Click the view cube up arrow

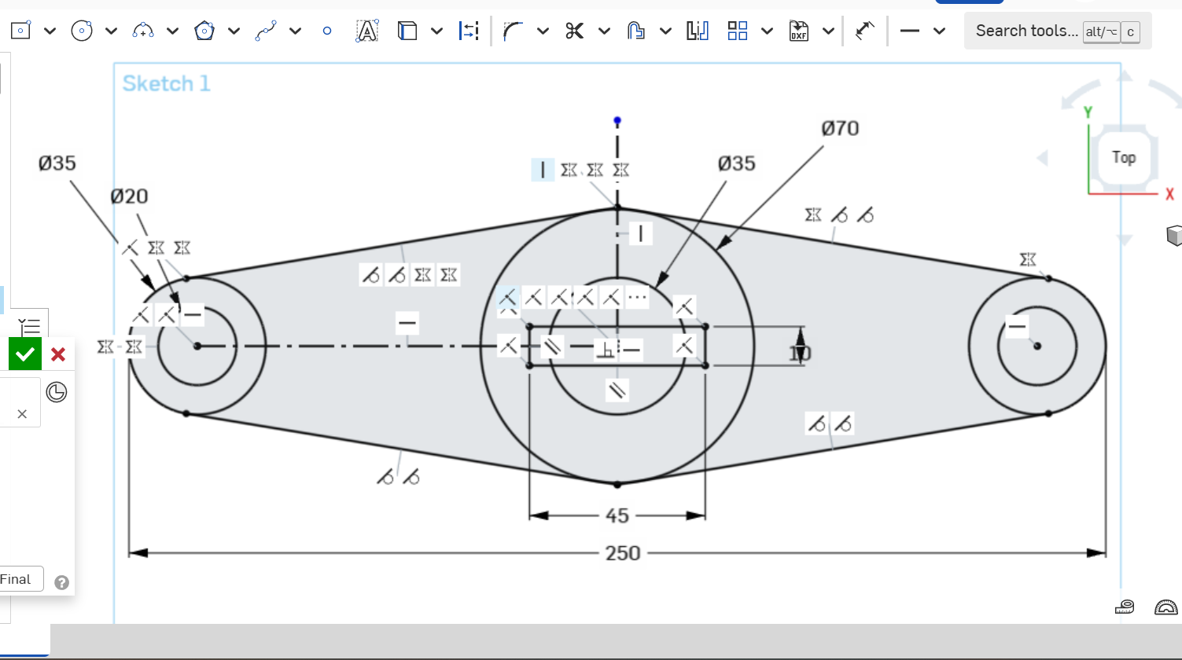[1124, 76]
